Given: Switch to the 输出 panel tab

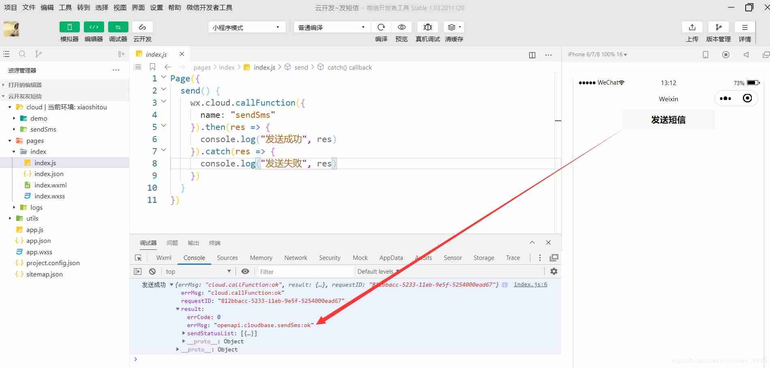Looking at the screenshot, I should (193, 243).
